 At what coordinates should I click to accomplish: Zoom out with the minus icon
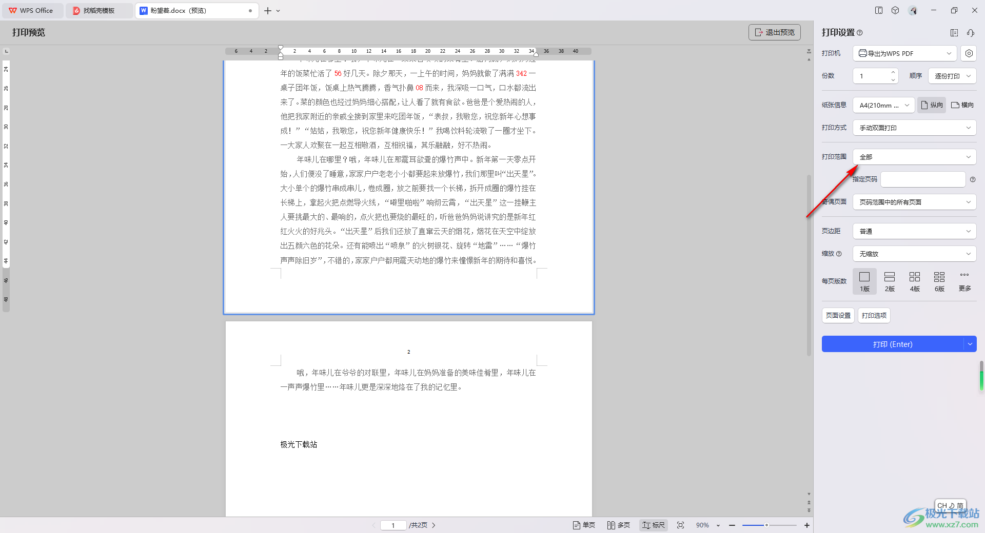(732, 525)
